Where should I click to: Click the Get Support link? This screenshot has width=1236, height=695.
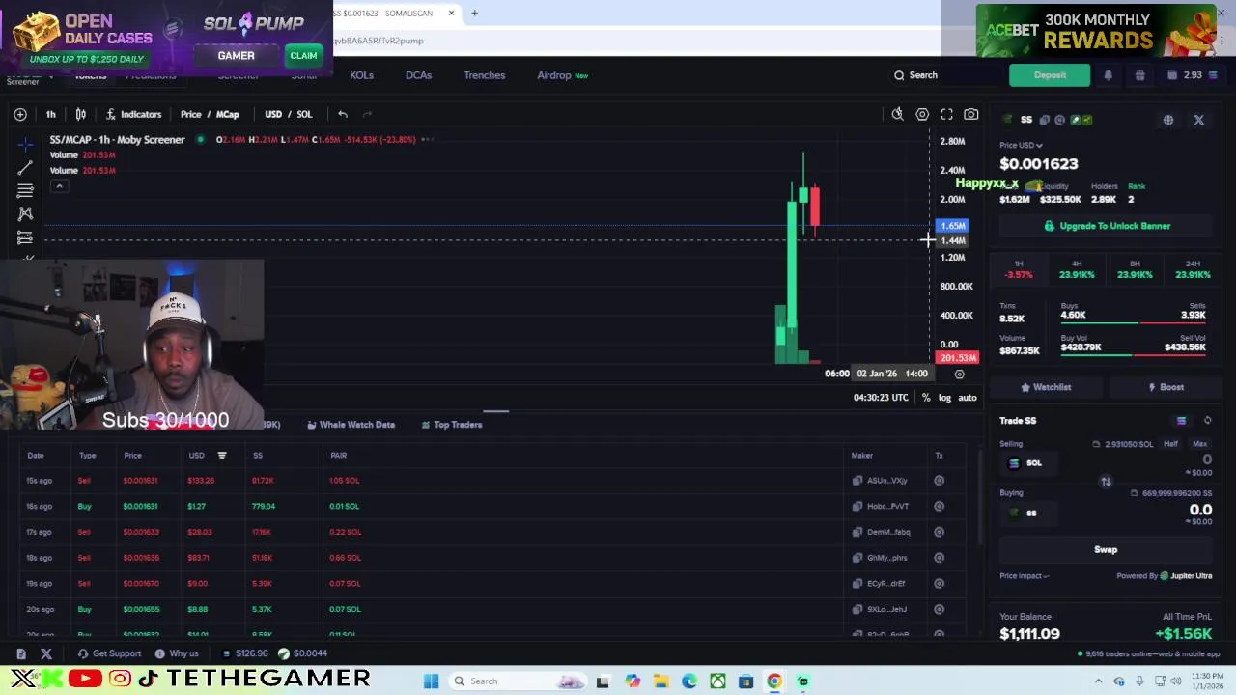pos(110,653)
